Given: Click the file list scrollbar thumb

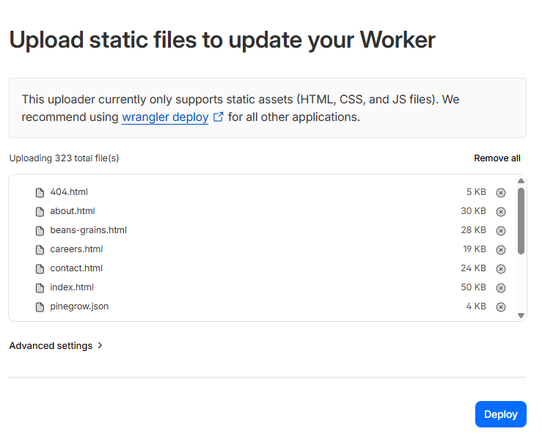Looking at the screenshot, I should pyautogui.click(x=521, y=220).
